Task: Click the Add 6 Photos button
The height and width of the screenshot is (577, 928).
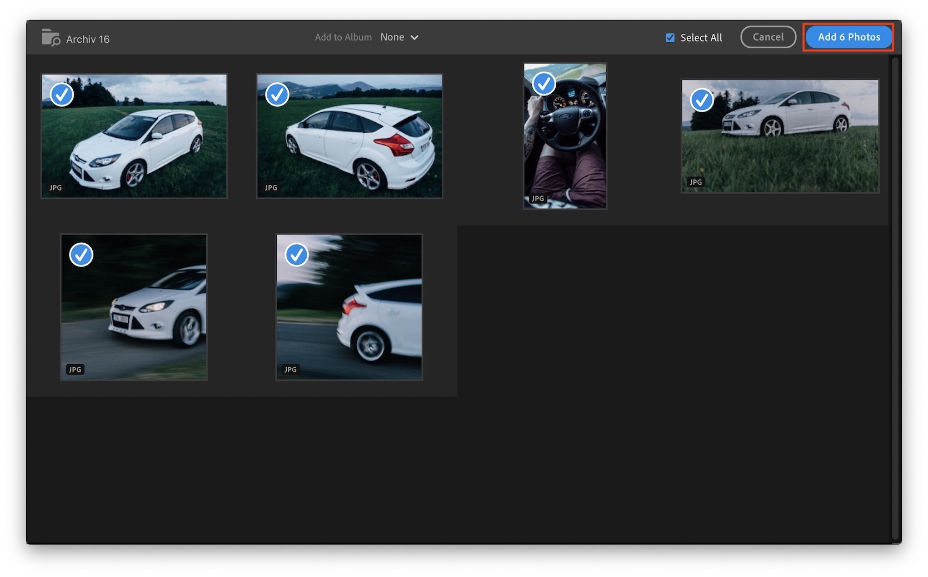Action: [848, 37]
